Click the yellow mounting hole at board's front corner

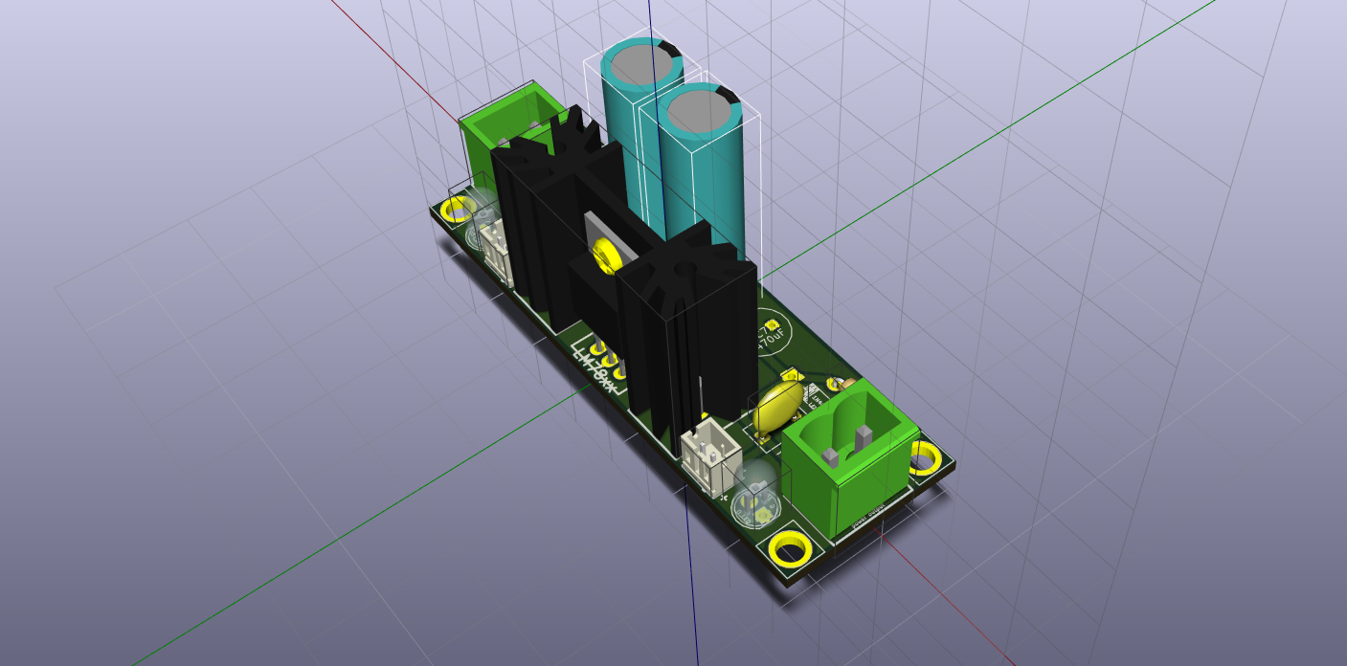791,550
